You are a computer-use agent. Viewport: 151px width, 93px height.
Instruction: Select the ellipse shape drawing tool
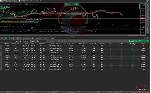[148, 27]
